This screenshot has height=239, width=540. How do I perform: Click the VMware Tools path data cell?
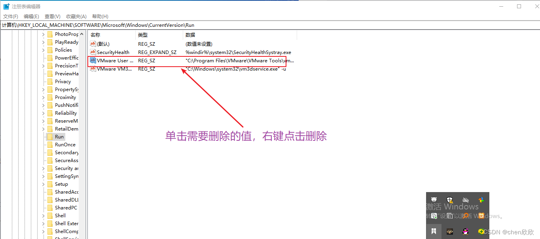pyautogui.click(x=240, y=60)
